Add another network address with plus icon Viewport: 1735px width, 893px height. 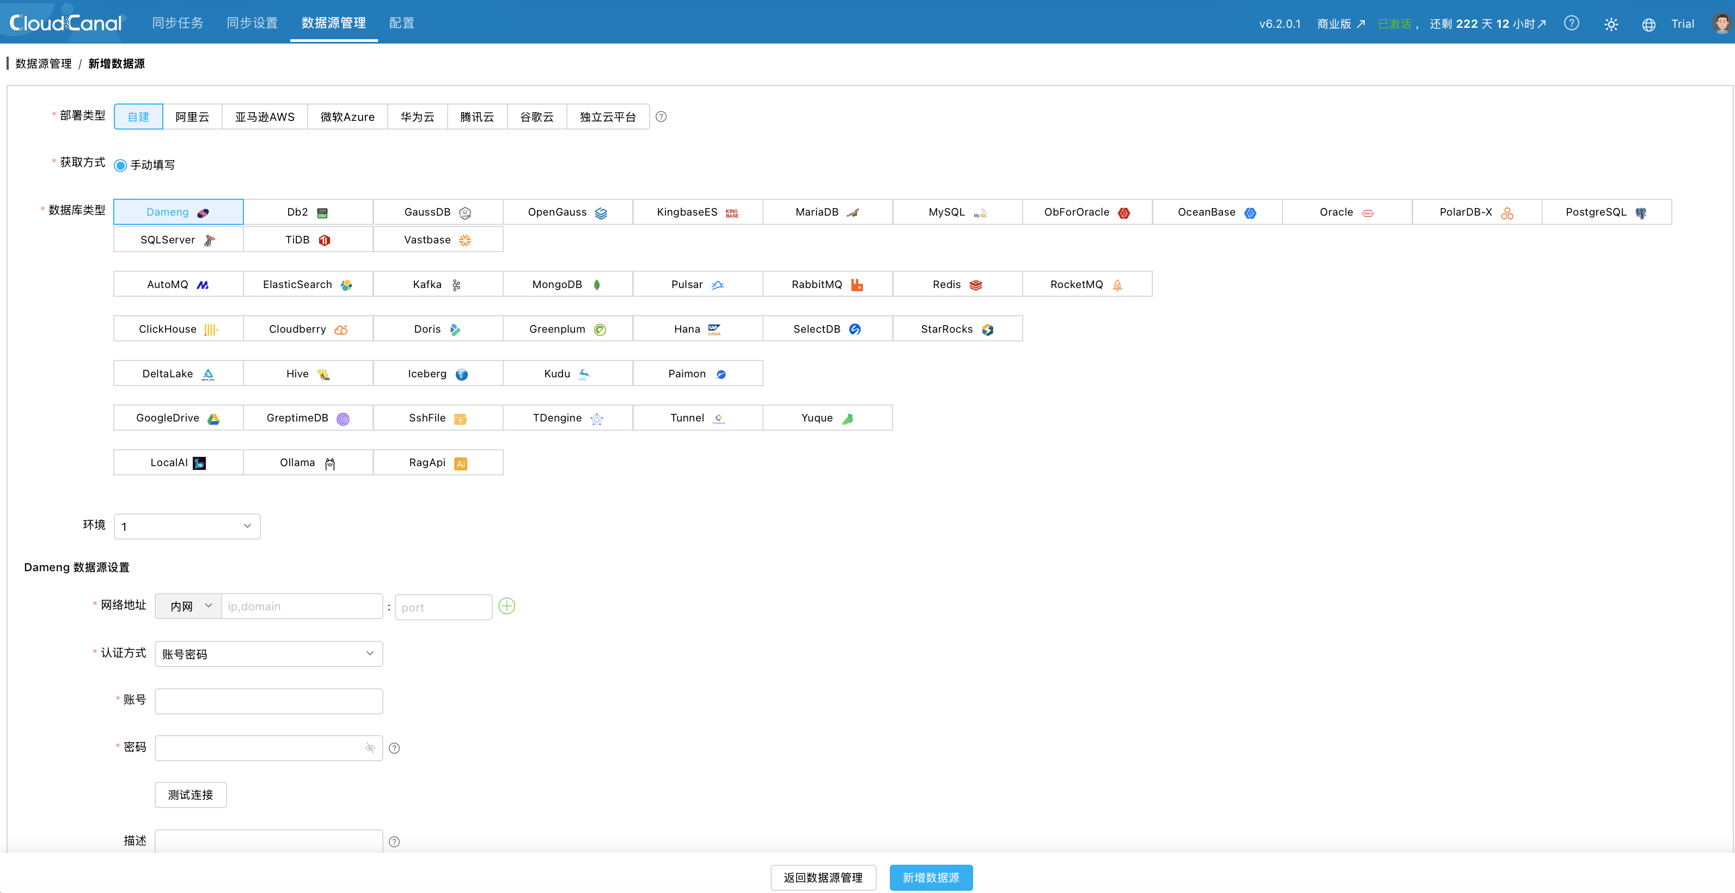point(506,606)
